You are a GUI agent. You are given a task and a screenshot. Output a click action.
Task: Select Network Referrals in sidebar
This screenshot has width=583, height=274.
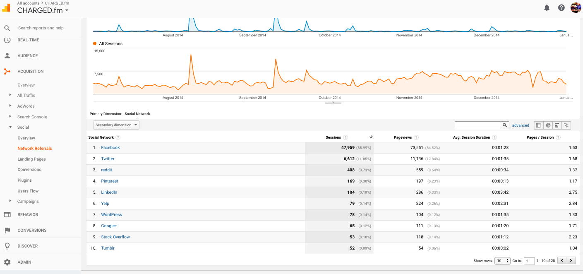click(35, 148)
